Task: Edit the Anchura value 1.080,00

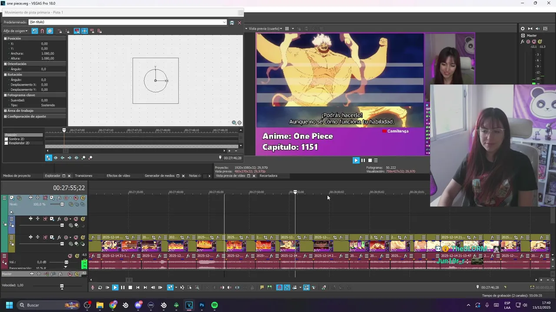Action: [48, 53]
